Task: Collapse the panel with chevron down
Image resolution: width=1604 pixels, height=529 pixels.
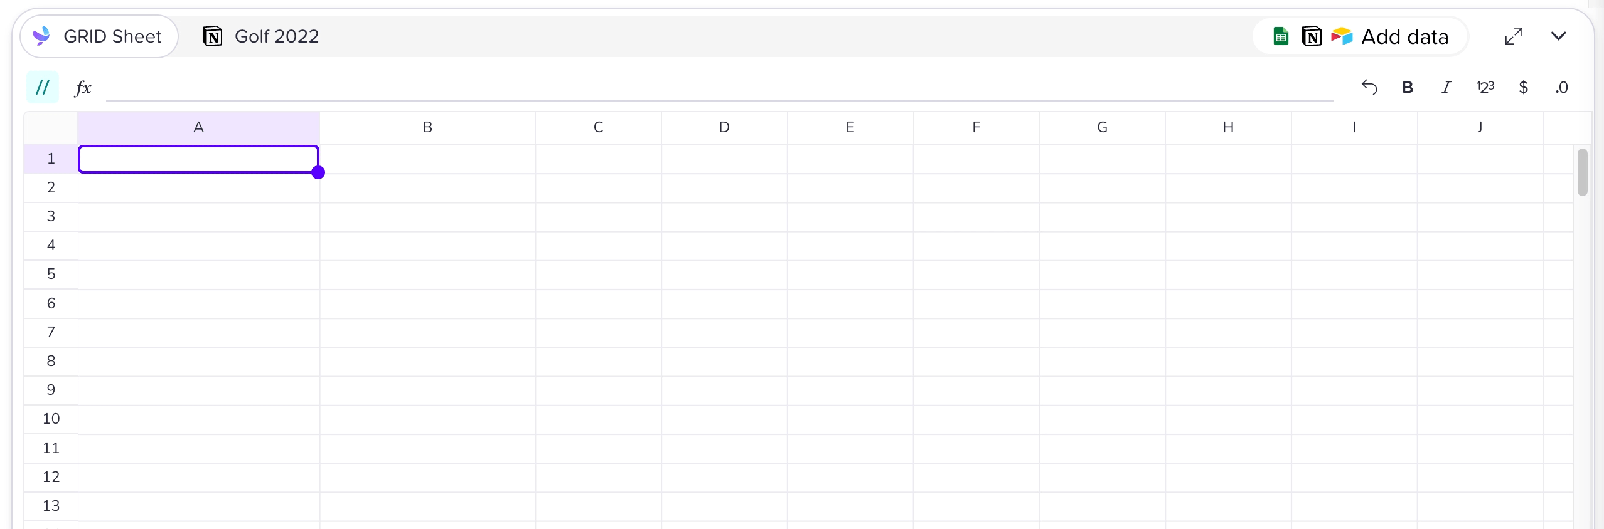Action: 1558,36
